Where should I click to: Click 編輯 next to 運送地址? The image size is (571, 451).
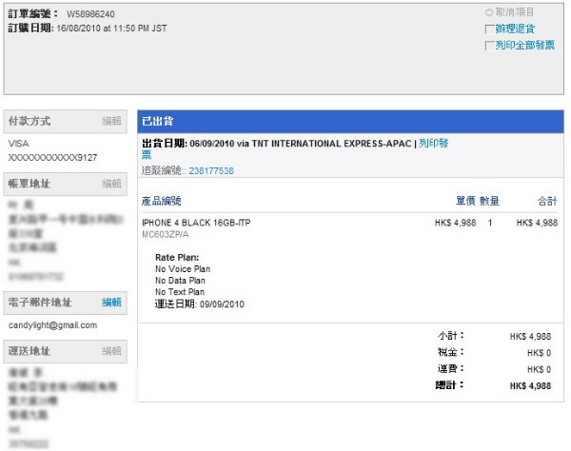coord(112,351)
